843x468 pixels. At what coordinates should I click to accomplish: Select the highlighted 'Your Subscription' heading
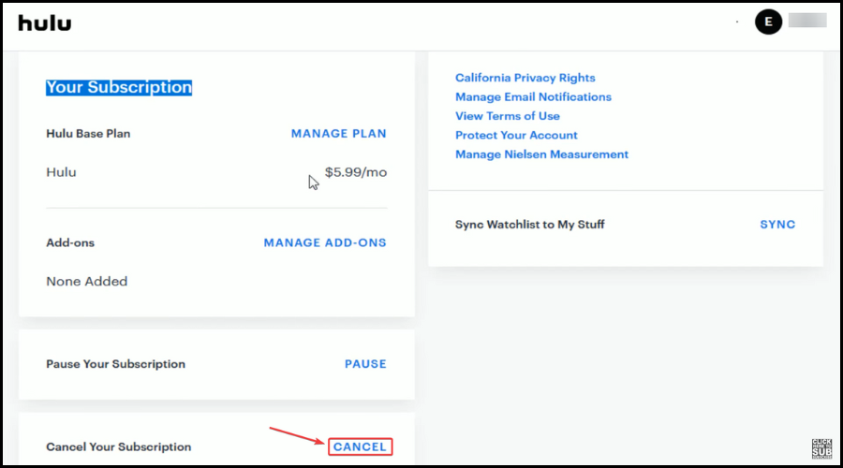click(119, 88)
